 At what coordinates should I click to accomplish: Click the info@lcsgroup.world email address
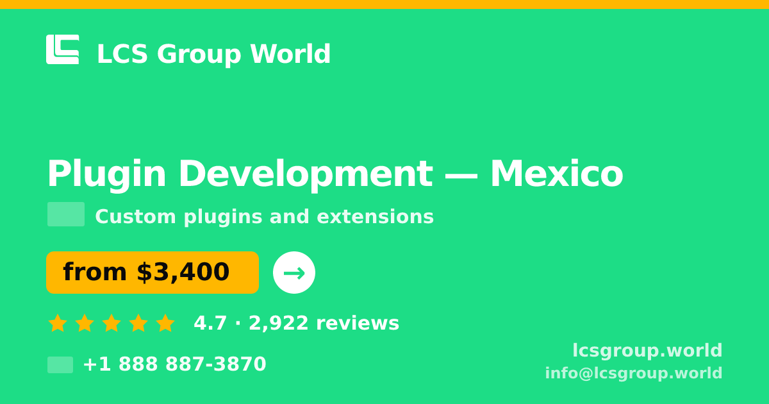(x=634, y=373)
